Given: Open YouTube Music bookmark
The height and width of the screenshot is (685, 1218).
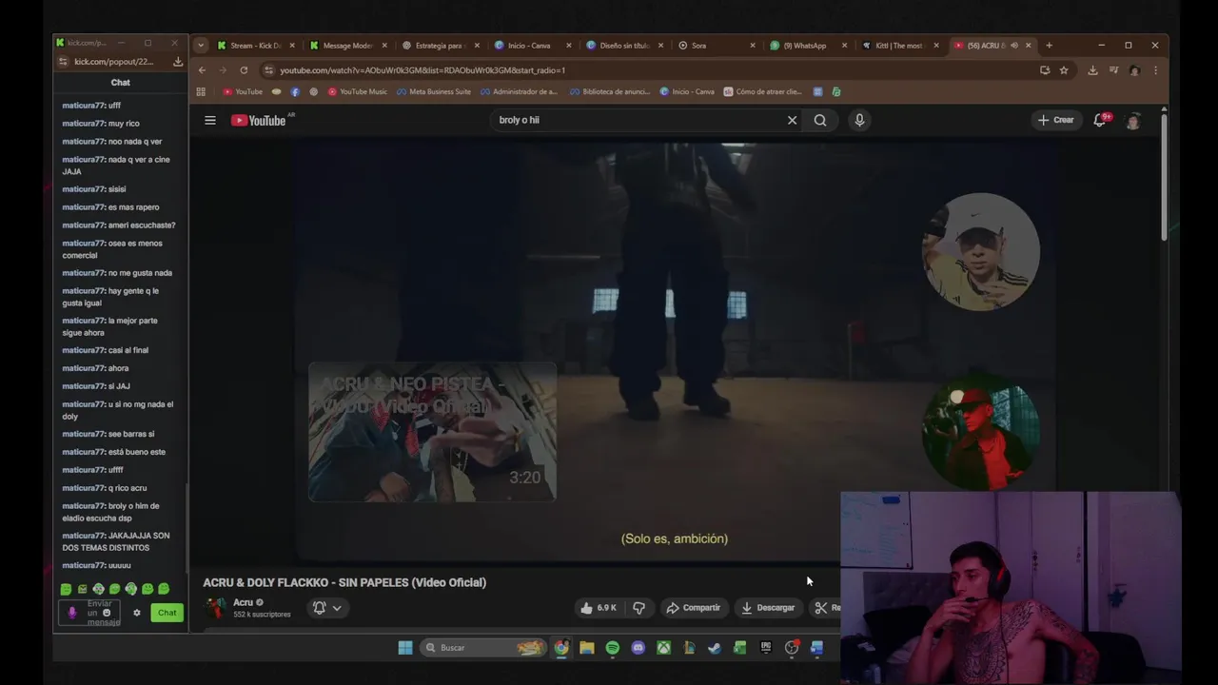Looking at the screenshot, I should 357,92.
